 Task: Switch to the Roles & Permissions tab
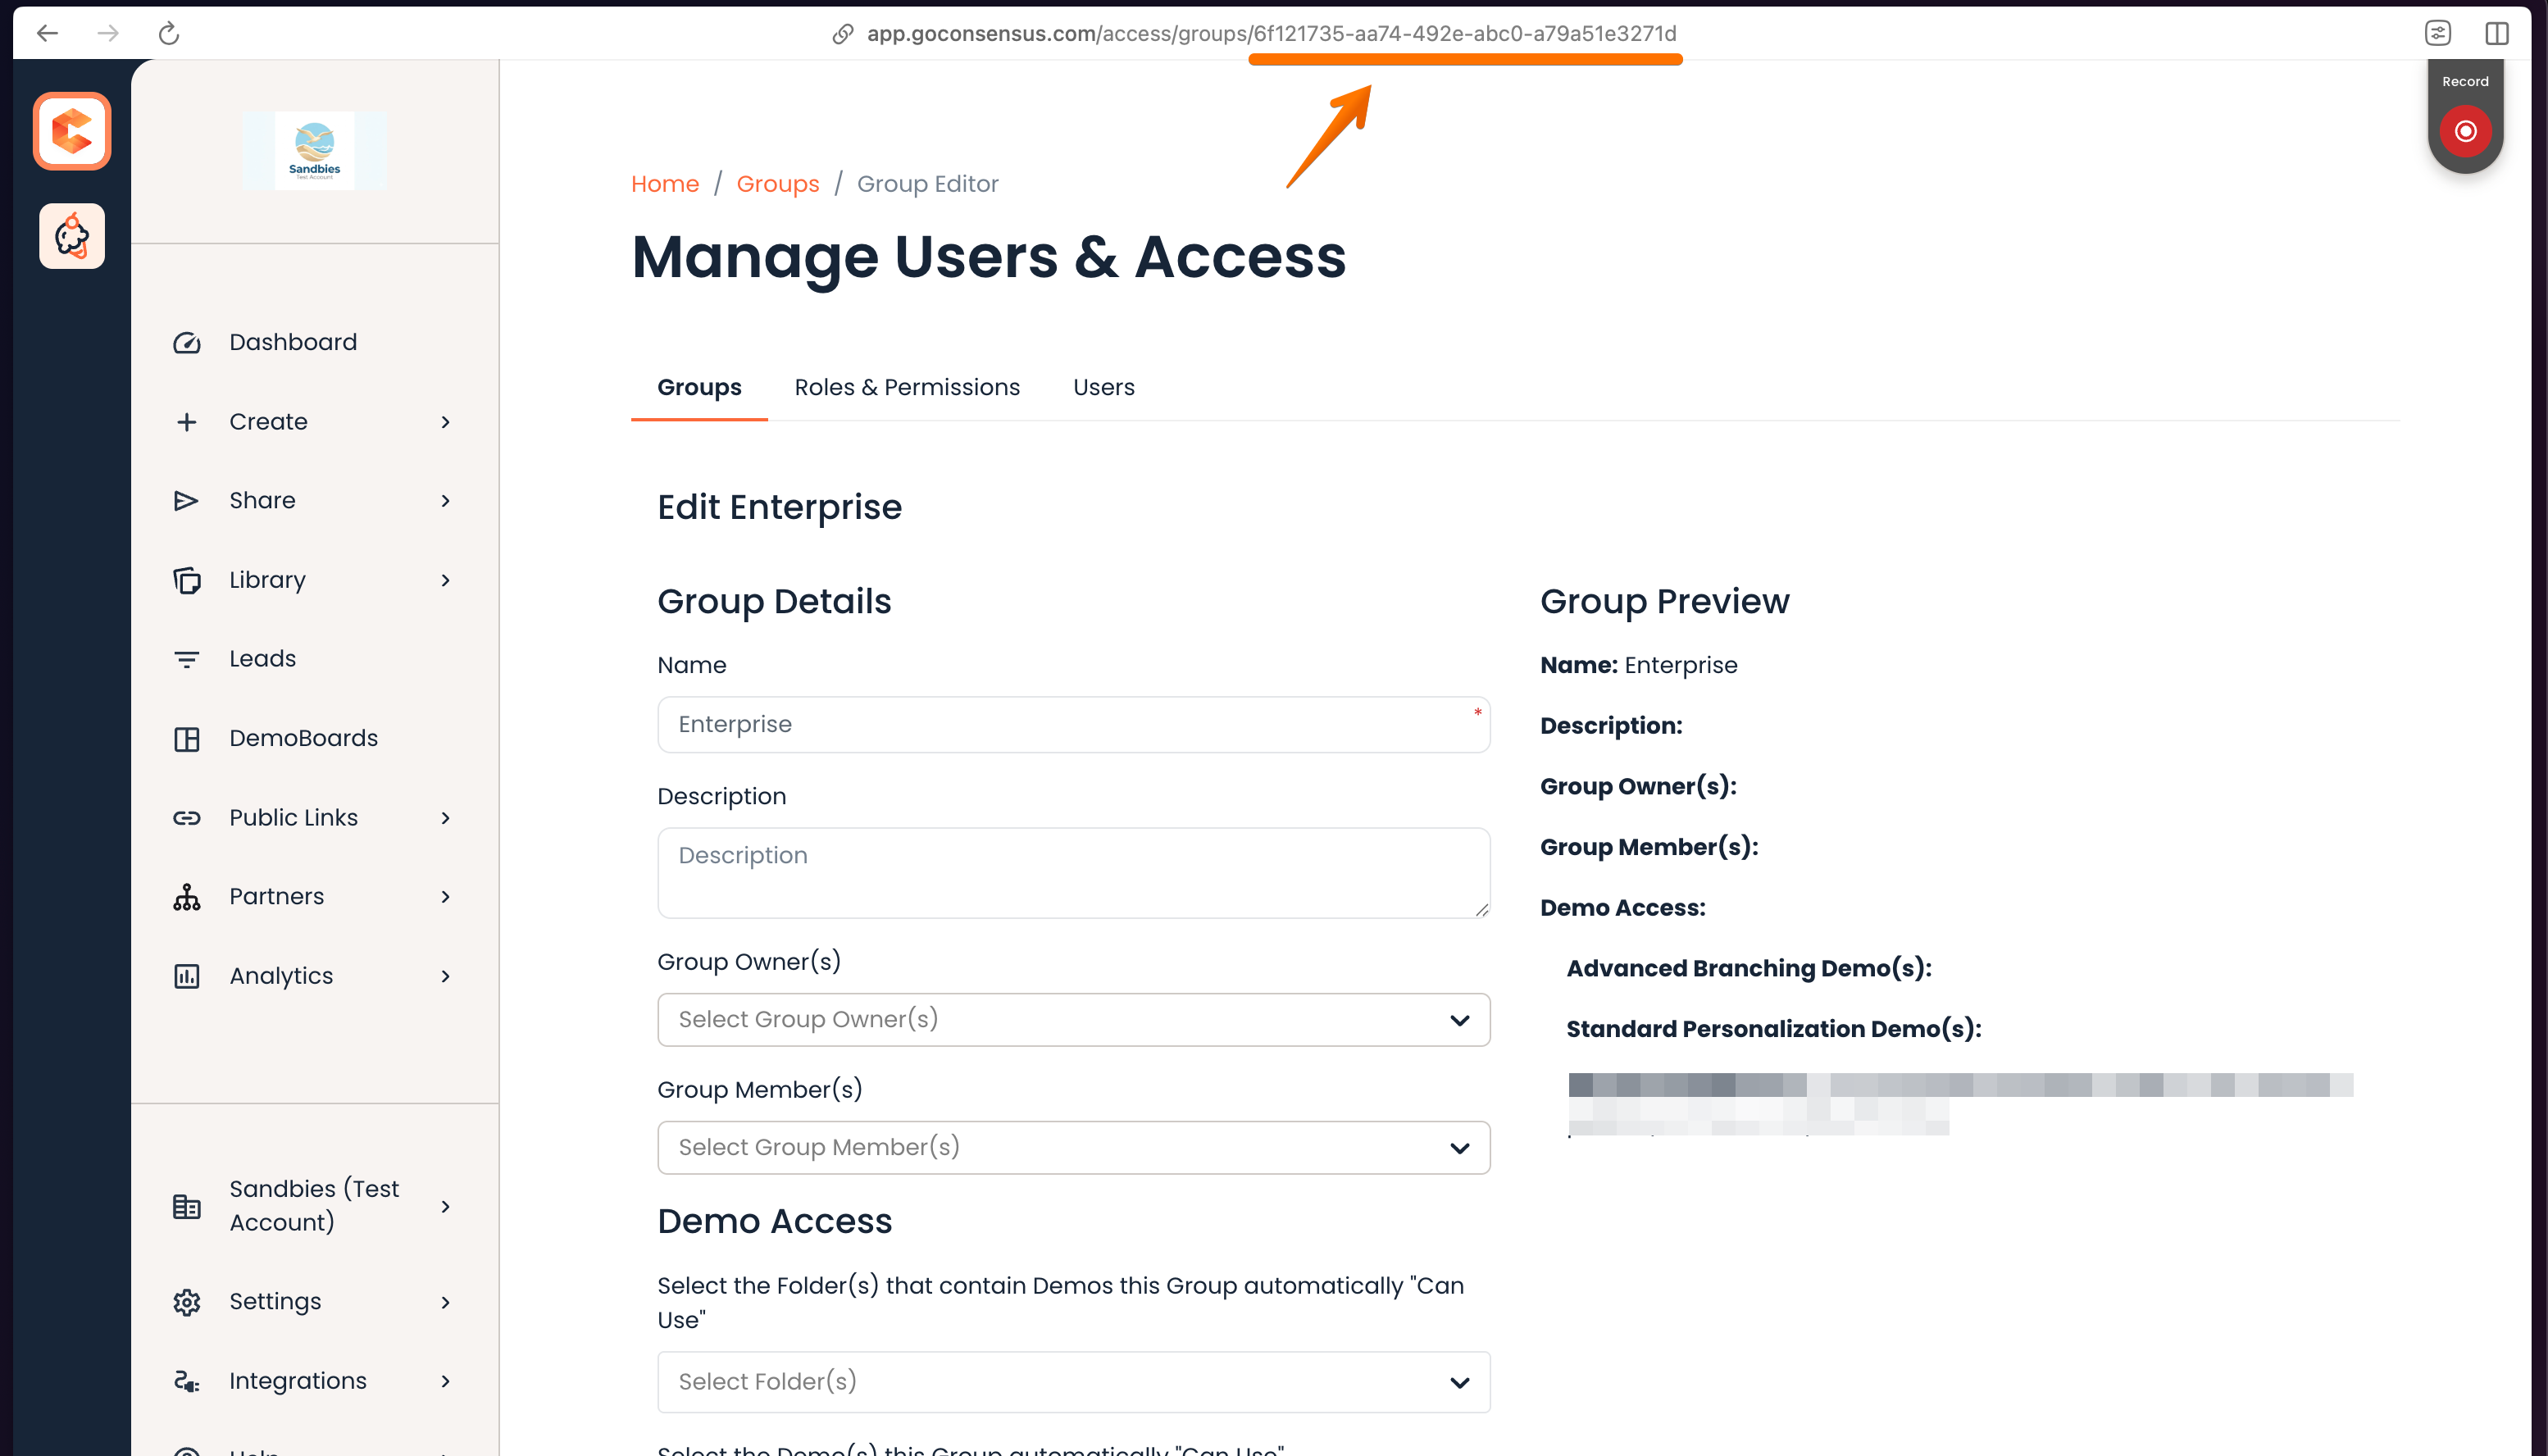point(906,387)
